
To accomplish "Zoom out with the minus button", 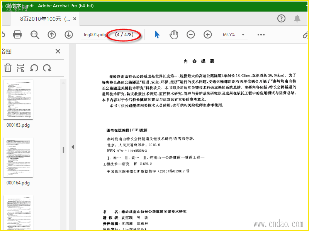I will [x=191, y=35].
